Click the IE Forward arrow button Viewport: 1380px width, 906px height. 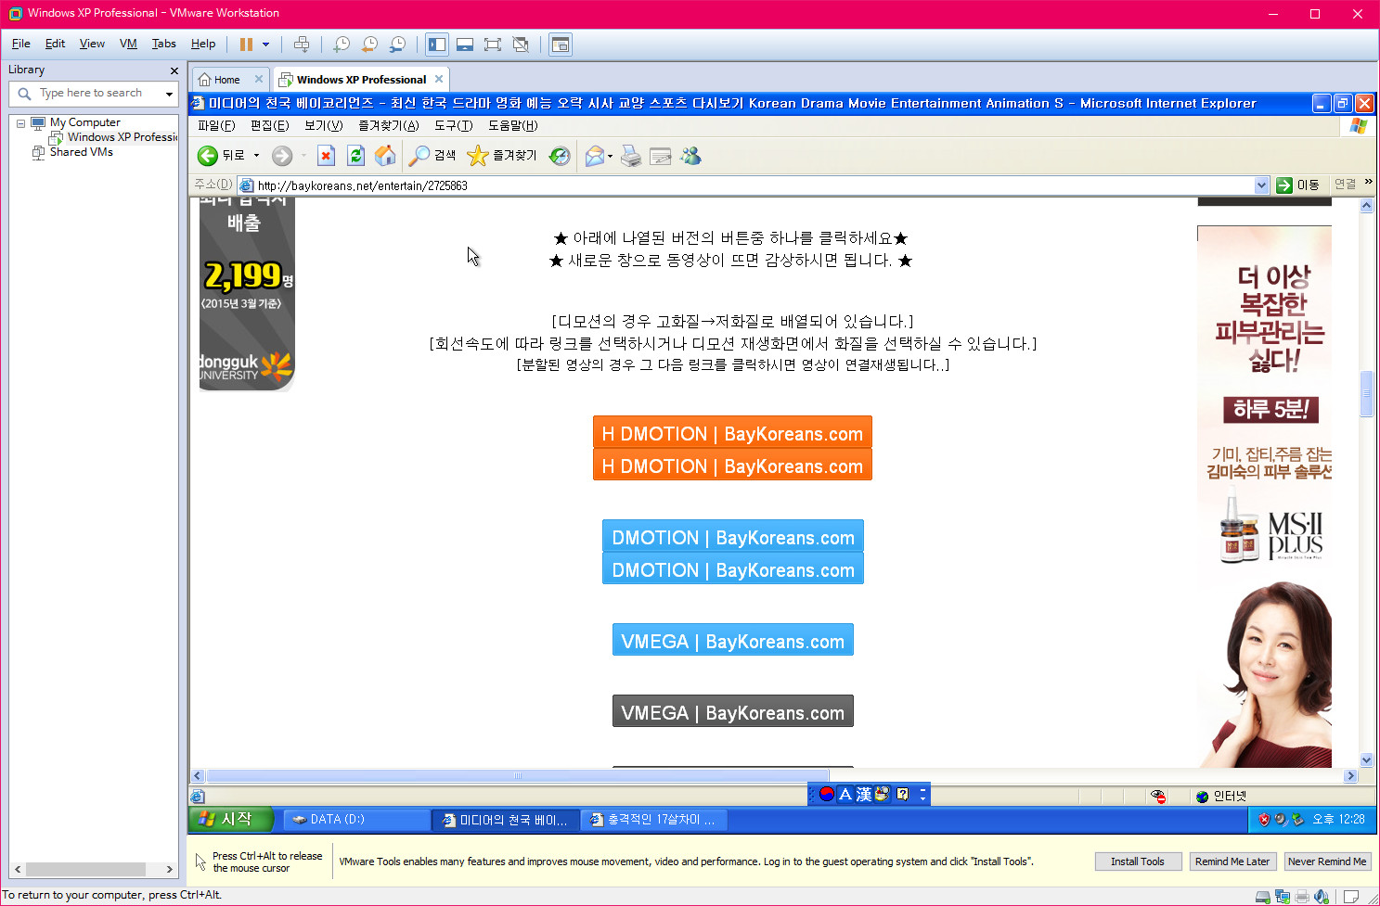pyautogui.click(x=282, y=156)
